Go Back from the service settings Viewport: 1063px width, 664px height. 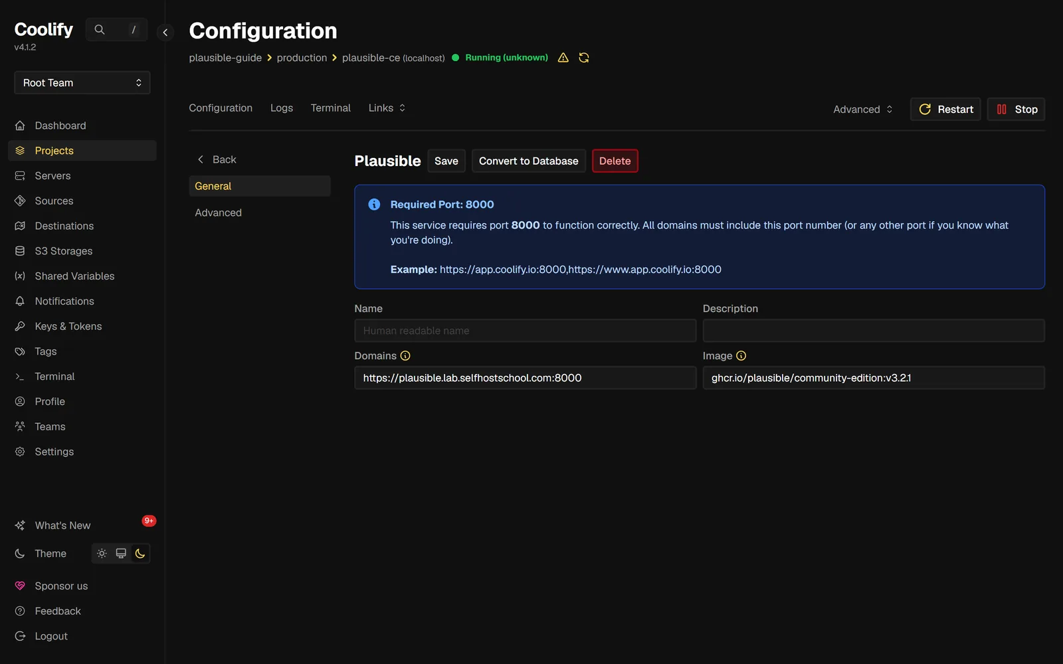(x=217, y=159)
